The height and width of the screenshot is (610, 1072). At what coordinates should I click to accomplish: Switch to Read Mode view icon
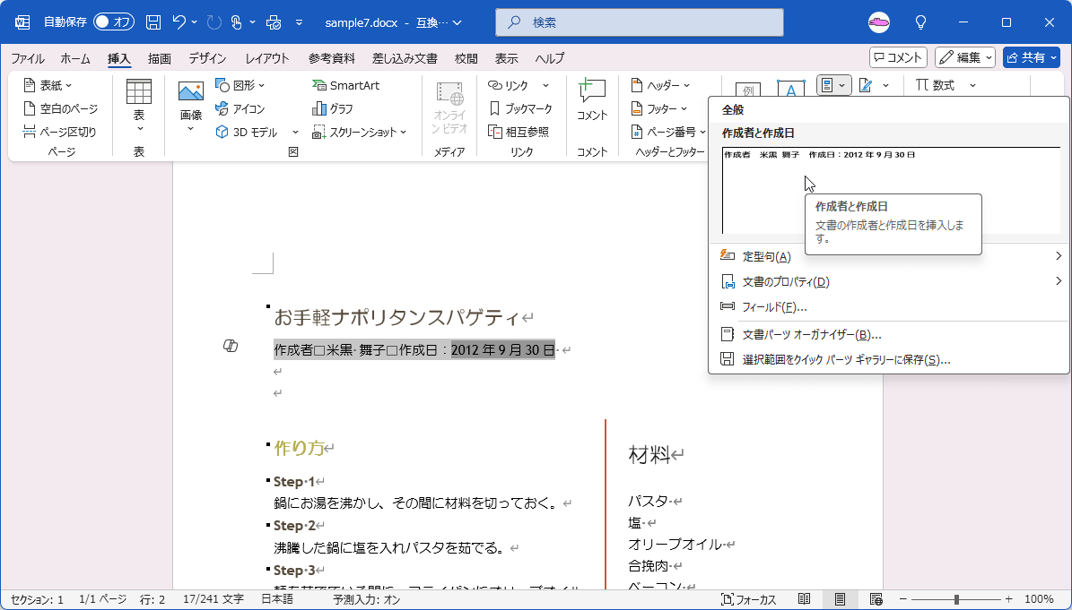click(804, 599)
